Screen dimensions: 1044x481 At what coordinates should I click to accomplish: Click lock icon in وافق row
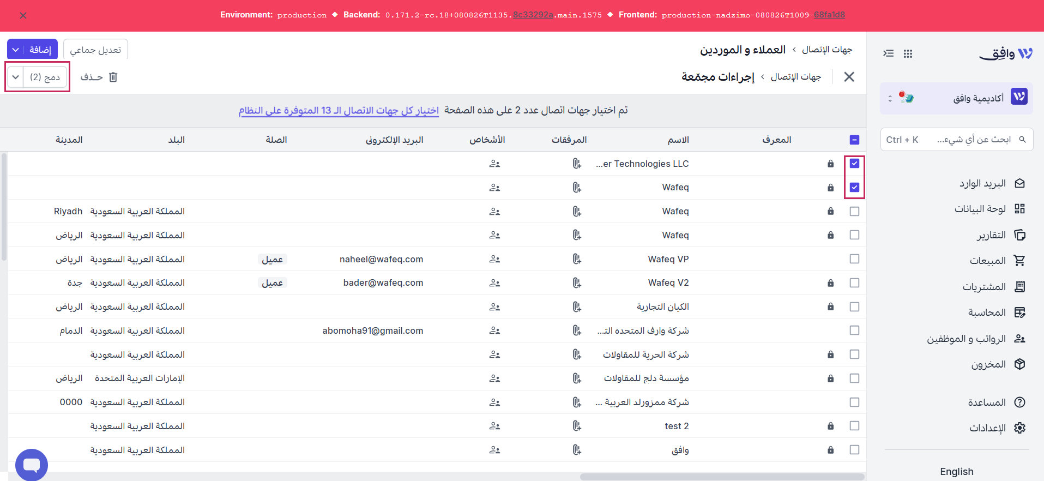point(830,450)
